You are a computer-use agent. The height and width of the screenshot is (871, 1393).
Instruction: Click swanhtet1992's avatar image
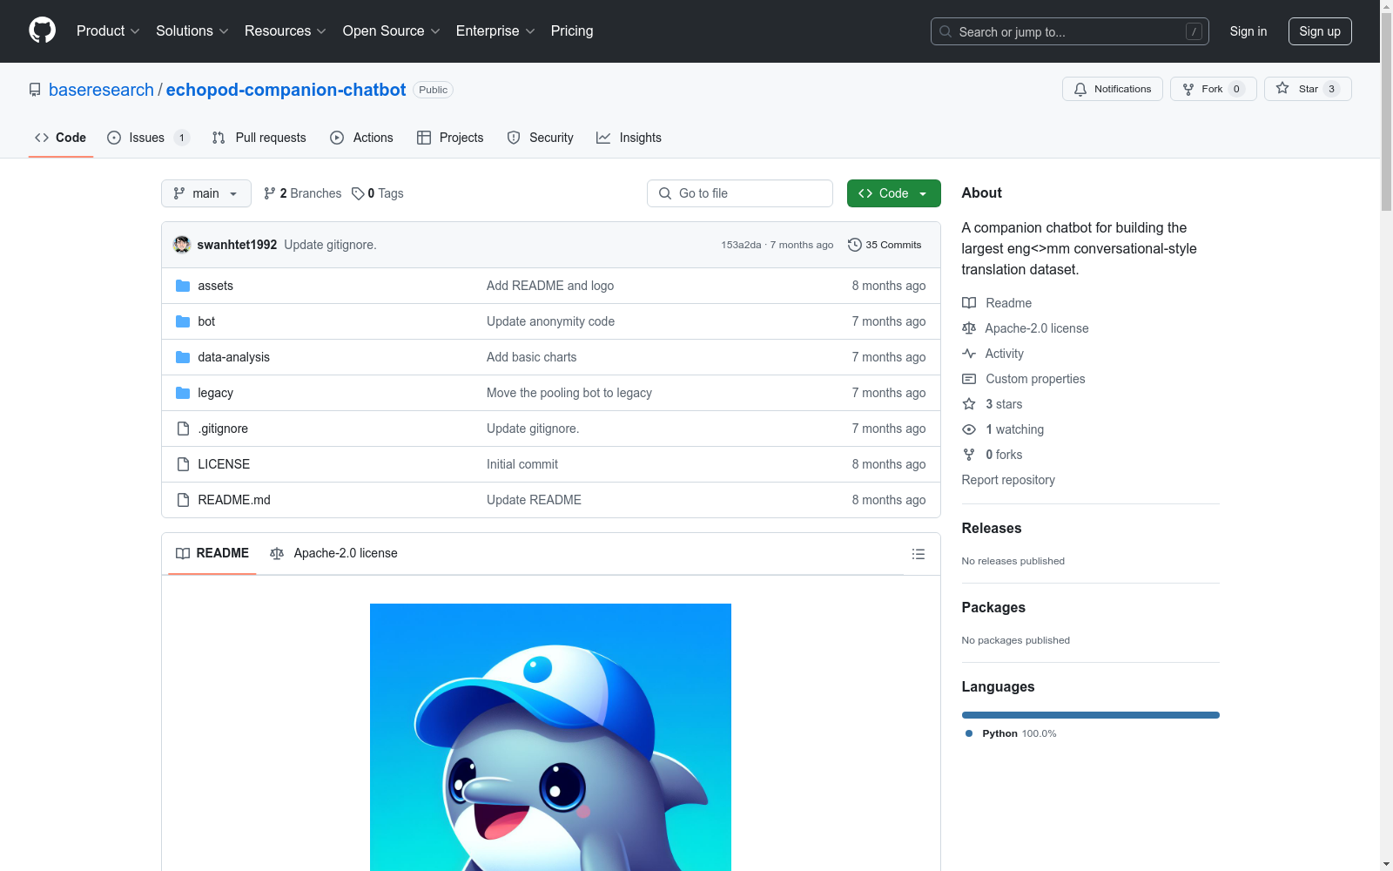tap(182, 245)
